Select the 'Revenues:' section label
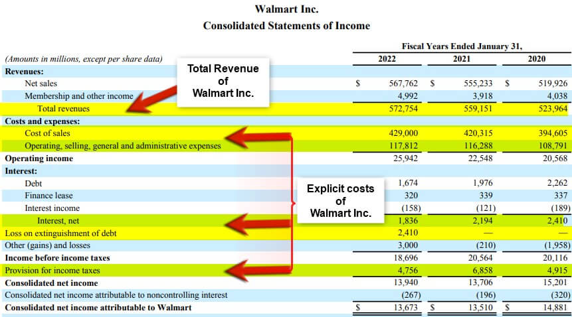This screenshot has width=572, height=317. click(24, 72)
